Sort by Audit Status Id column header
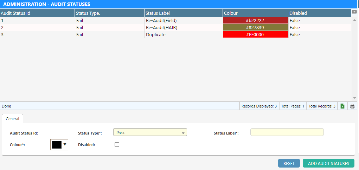Image resolution: width=359 pixels, height=170 pixels. (37, 13)
